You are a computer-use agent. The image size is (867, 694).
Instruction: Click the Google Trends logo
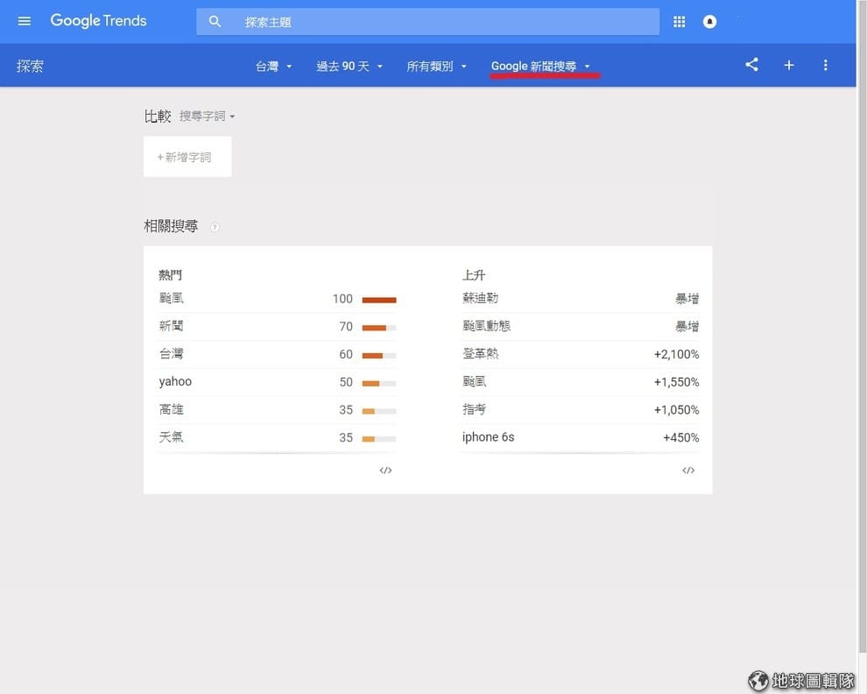click(98, 21)
